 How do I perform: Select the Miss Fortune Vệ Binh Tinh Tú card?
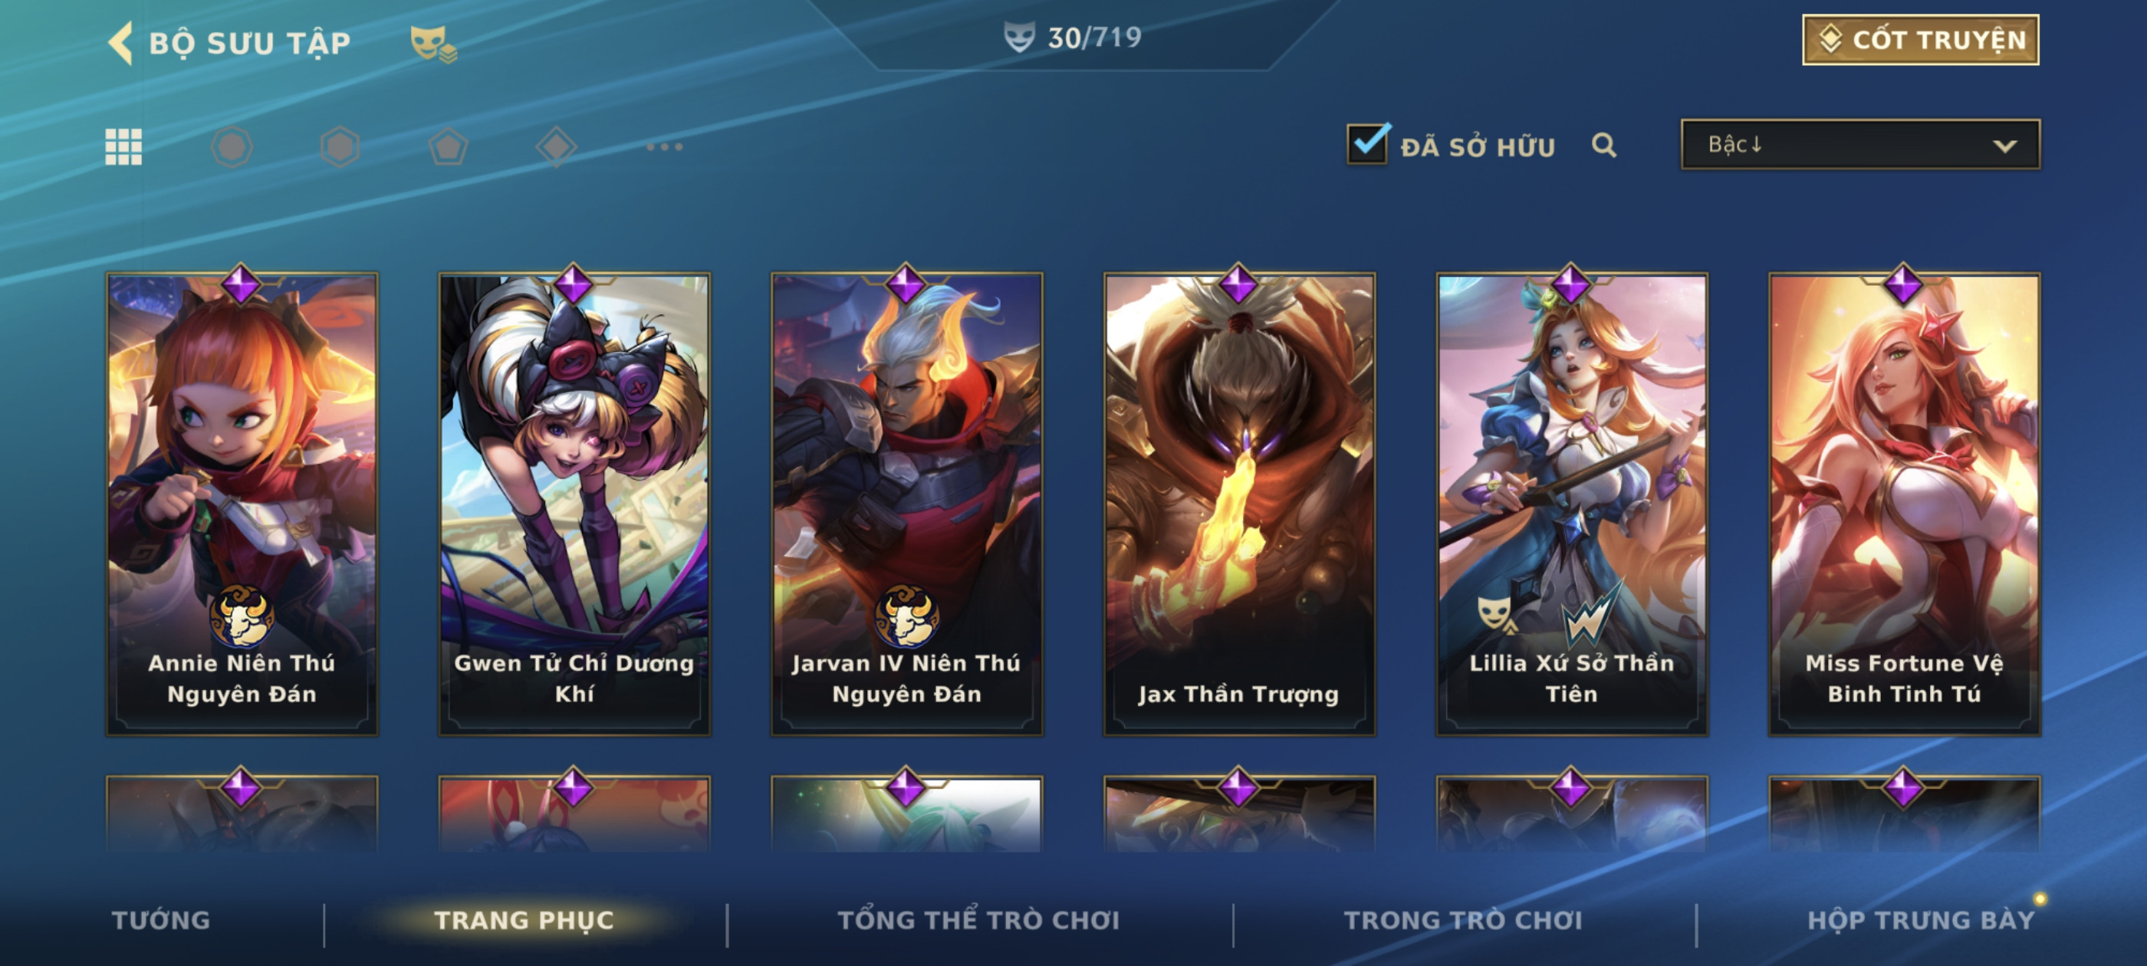click(x=1904, y=504)
